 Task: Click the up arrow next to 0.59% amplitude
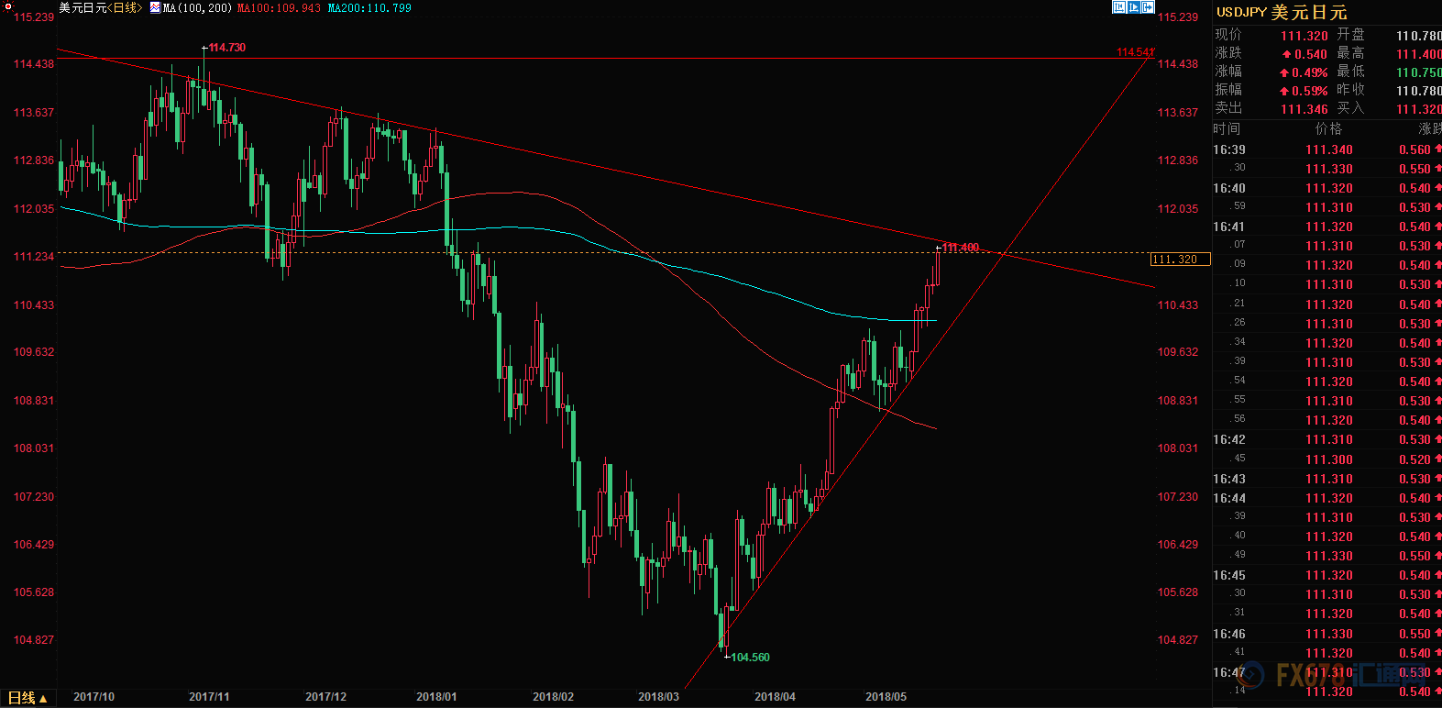click(1284, 91)
